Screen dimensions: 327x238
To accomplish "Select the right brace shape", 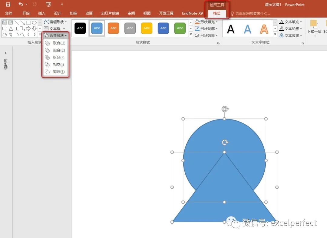I will coord(35,35).
